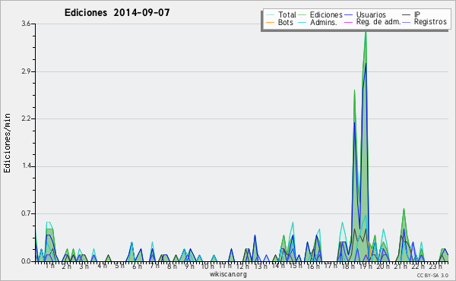Click the '19 h' x-axis label
The image size is (456, 281).
point(366,267)
